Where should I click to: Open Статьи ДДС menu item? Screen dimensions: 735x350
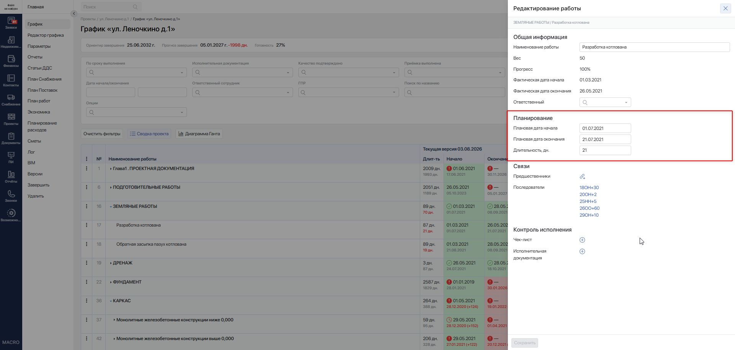40,68
